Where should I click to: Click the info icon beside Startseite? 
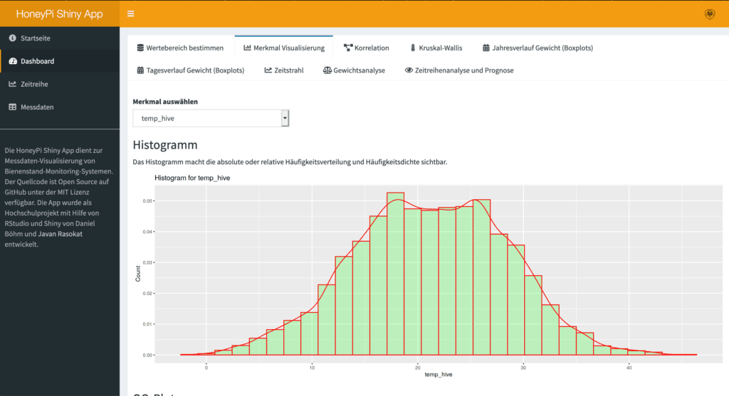coord(13,38)
